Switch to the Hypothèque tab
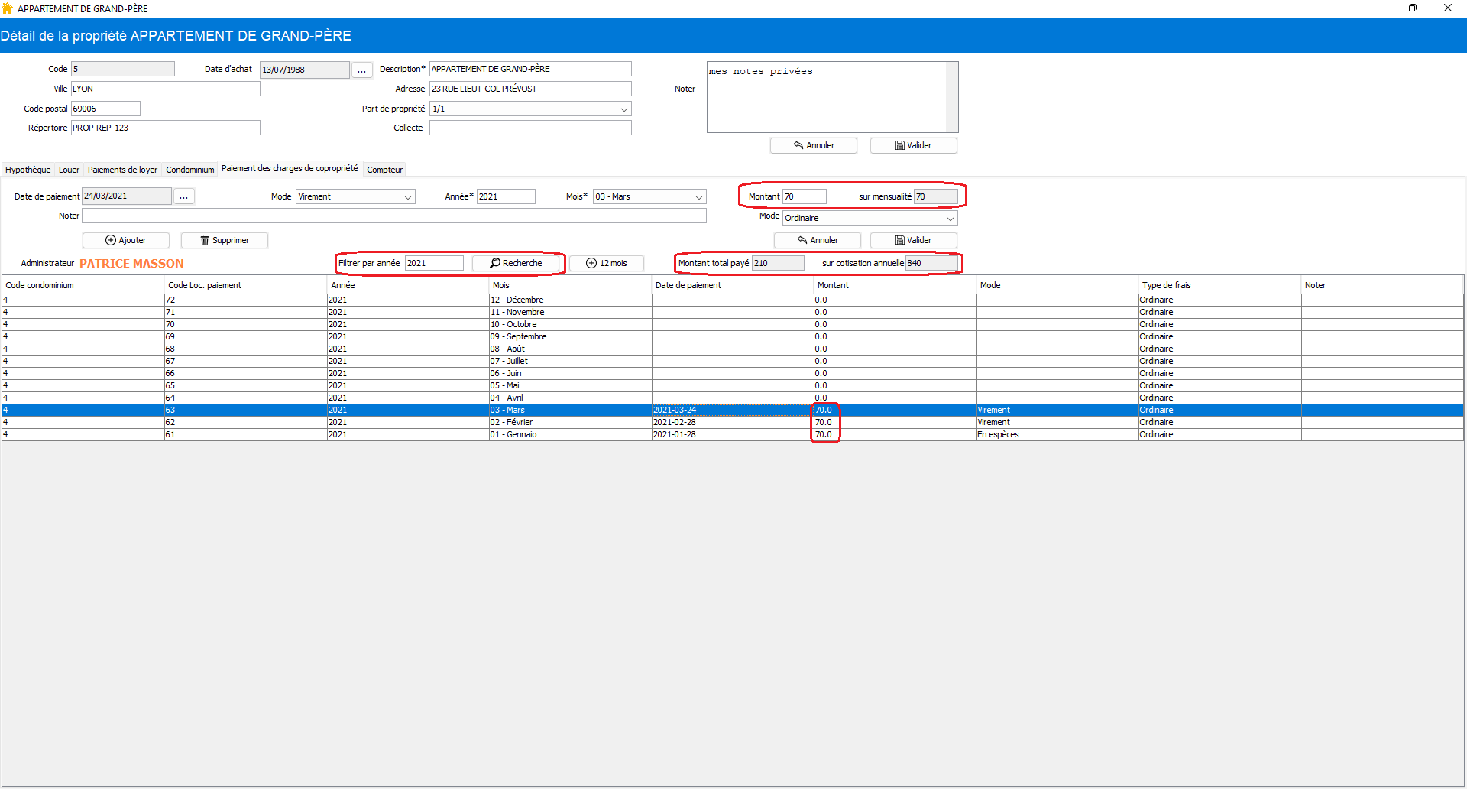This screenshot has height=789, width=1467. point(28,170)
